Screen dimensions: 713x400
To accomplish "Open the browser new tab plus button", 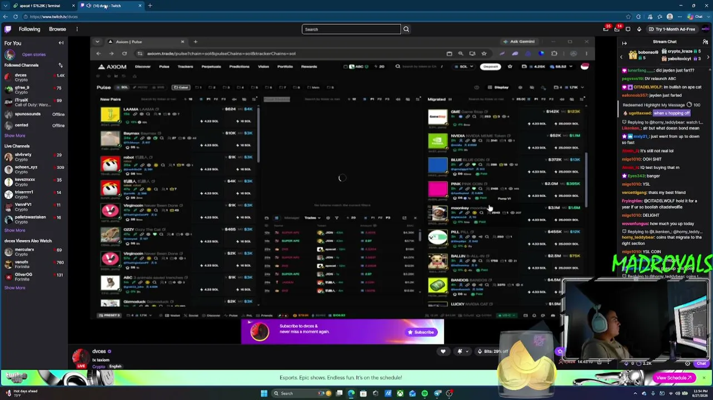I will click(x=150, y=6).
